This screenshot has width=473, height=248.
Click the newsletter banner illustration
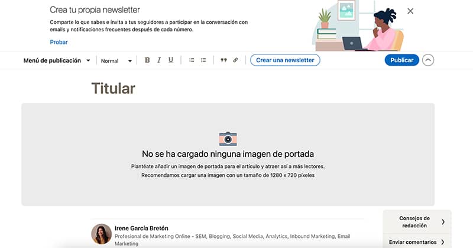pos(358,25)
